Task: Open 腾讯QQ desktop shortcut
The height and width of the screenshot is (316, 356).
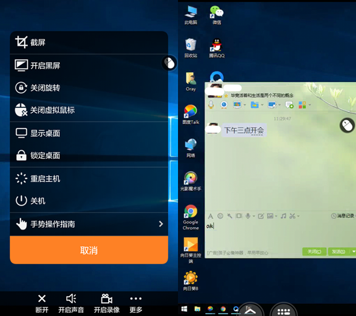Action: click(217, 48)
